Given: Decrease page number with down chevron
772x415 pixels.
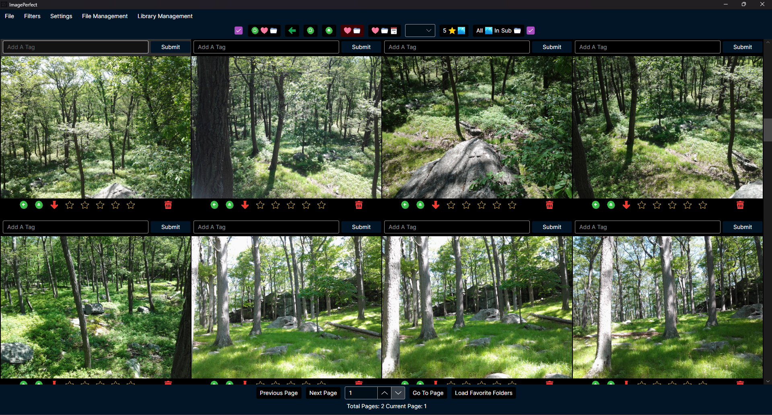Looking at the screenshot, I should pos(398,393).
